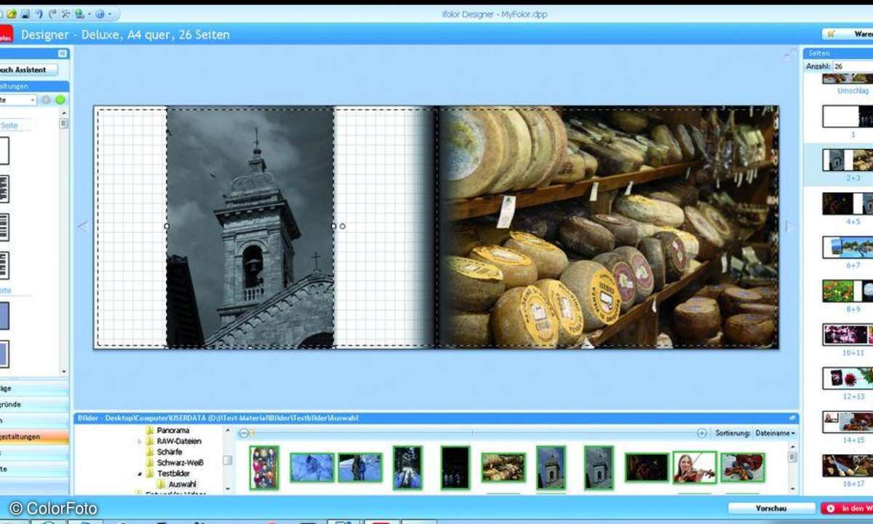Select pages 6+7 thumbnail
Screen dimensions: 873x524
pyautogui.click(x=848, y=247)
